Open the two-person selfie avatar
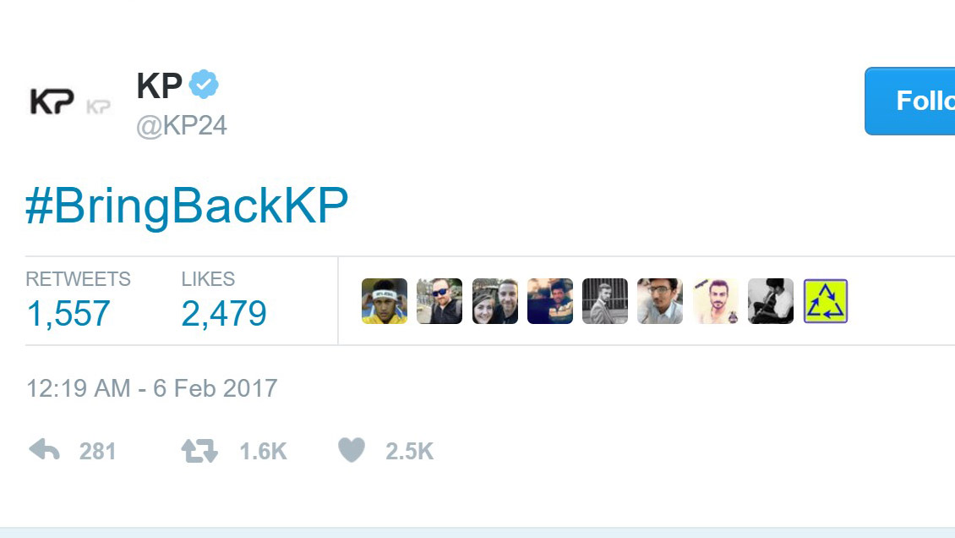The height and width of the screenshot is (538, 955). pos(494,301)
